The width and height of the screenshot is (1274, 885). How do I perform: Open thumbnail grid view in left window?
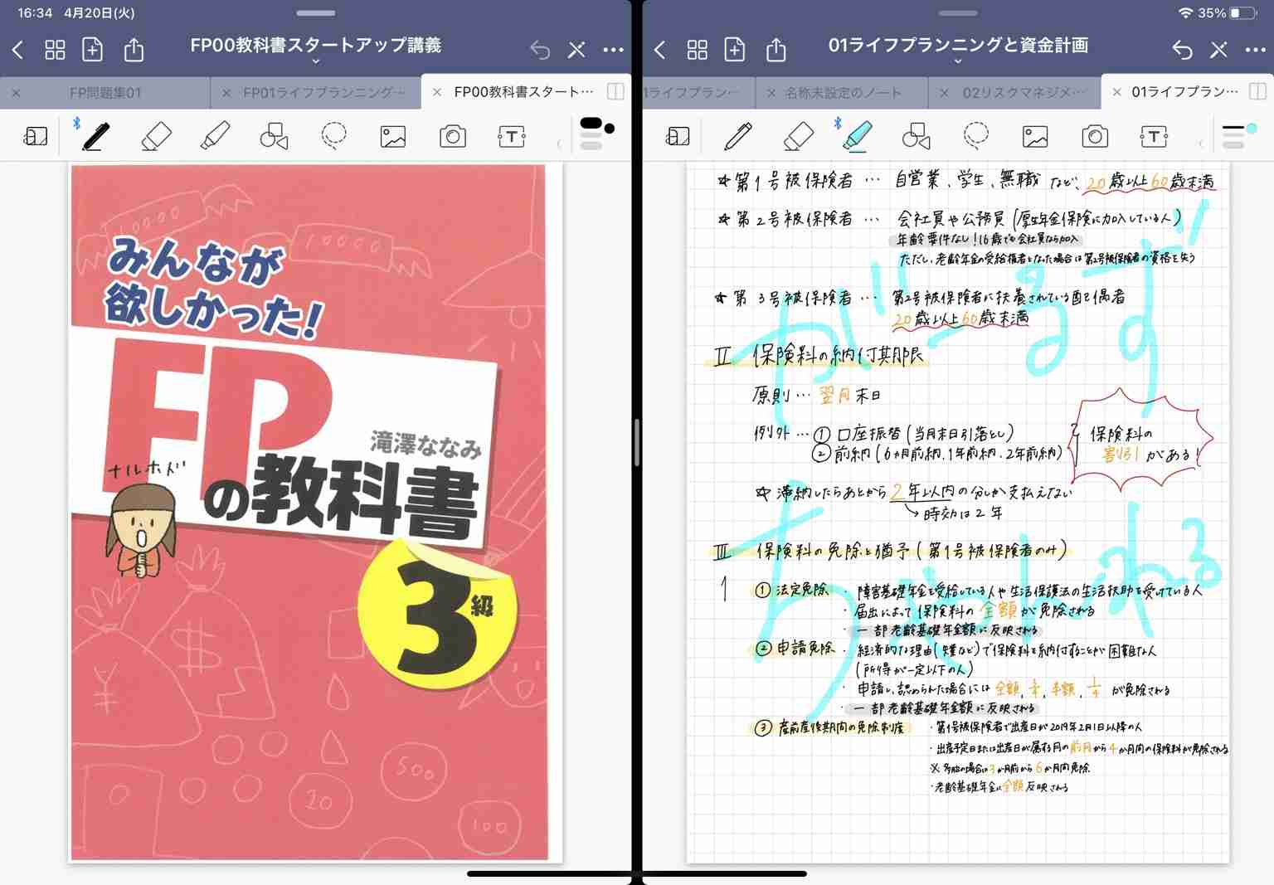click(55, 51)
